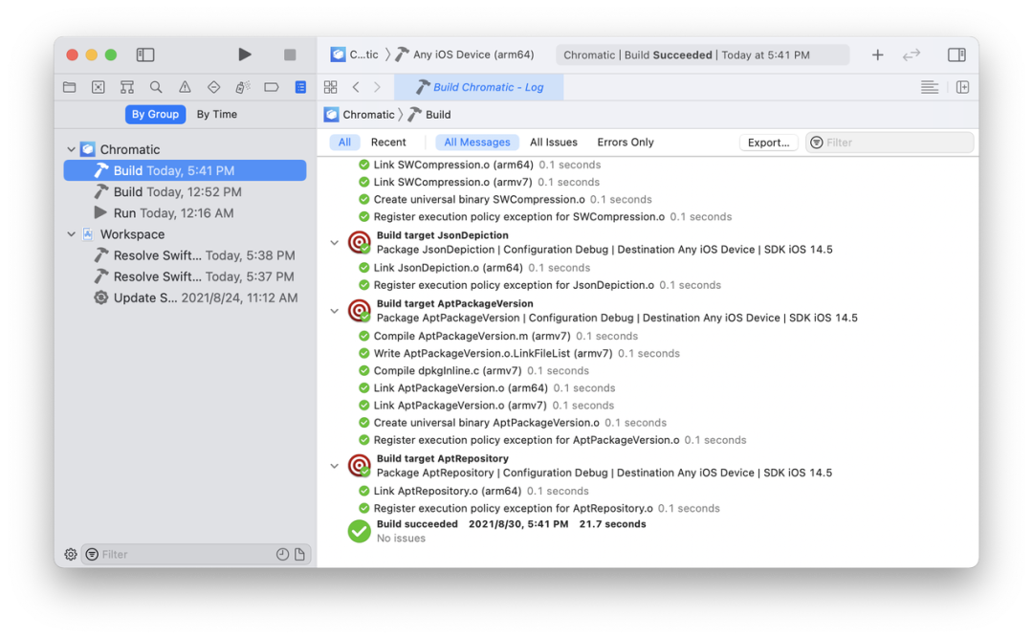Toggle document filter in navigator footer
This screenshot has width=1033, height=639.
299,555
